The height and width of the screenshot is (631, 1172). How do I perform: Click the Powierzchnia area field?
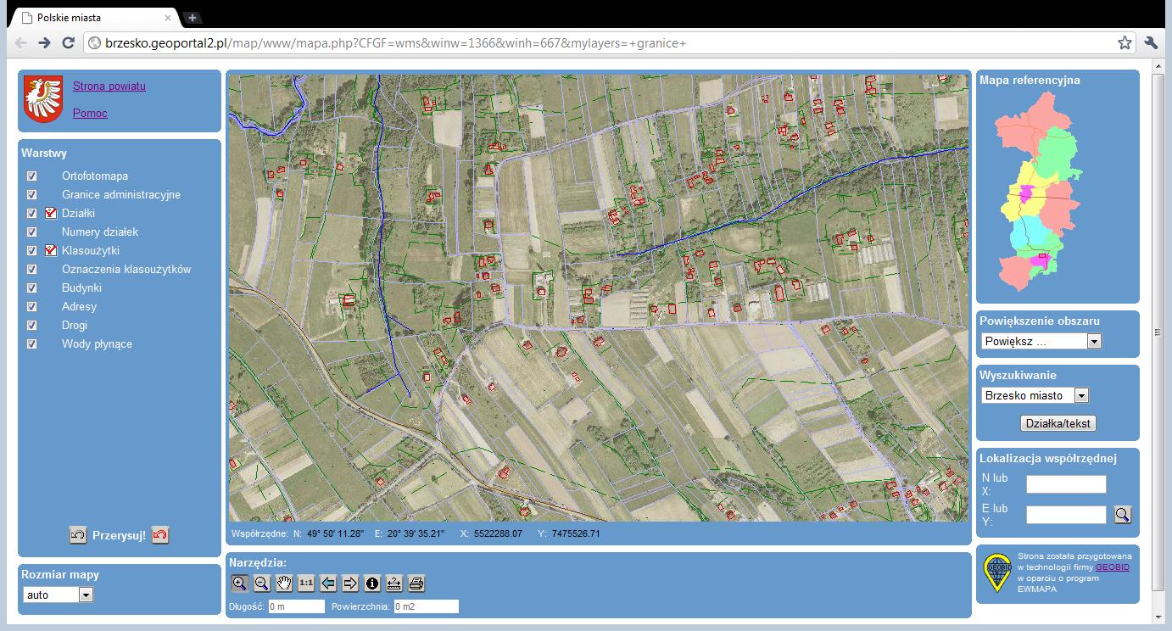(x=426, y=606)
